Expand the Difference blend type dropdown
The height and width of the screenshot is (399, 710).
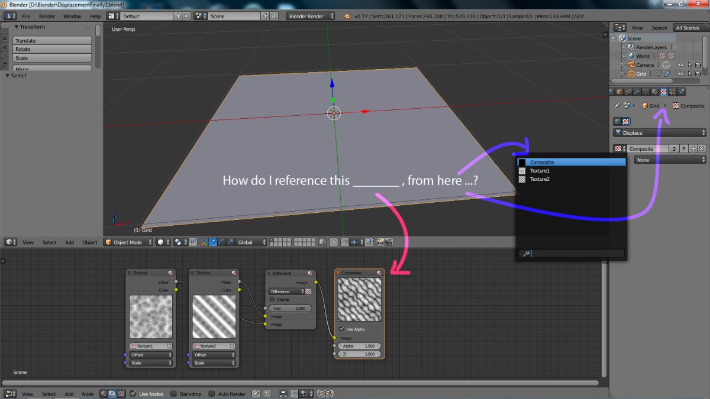[286, 291]
